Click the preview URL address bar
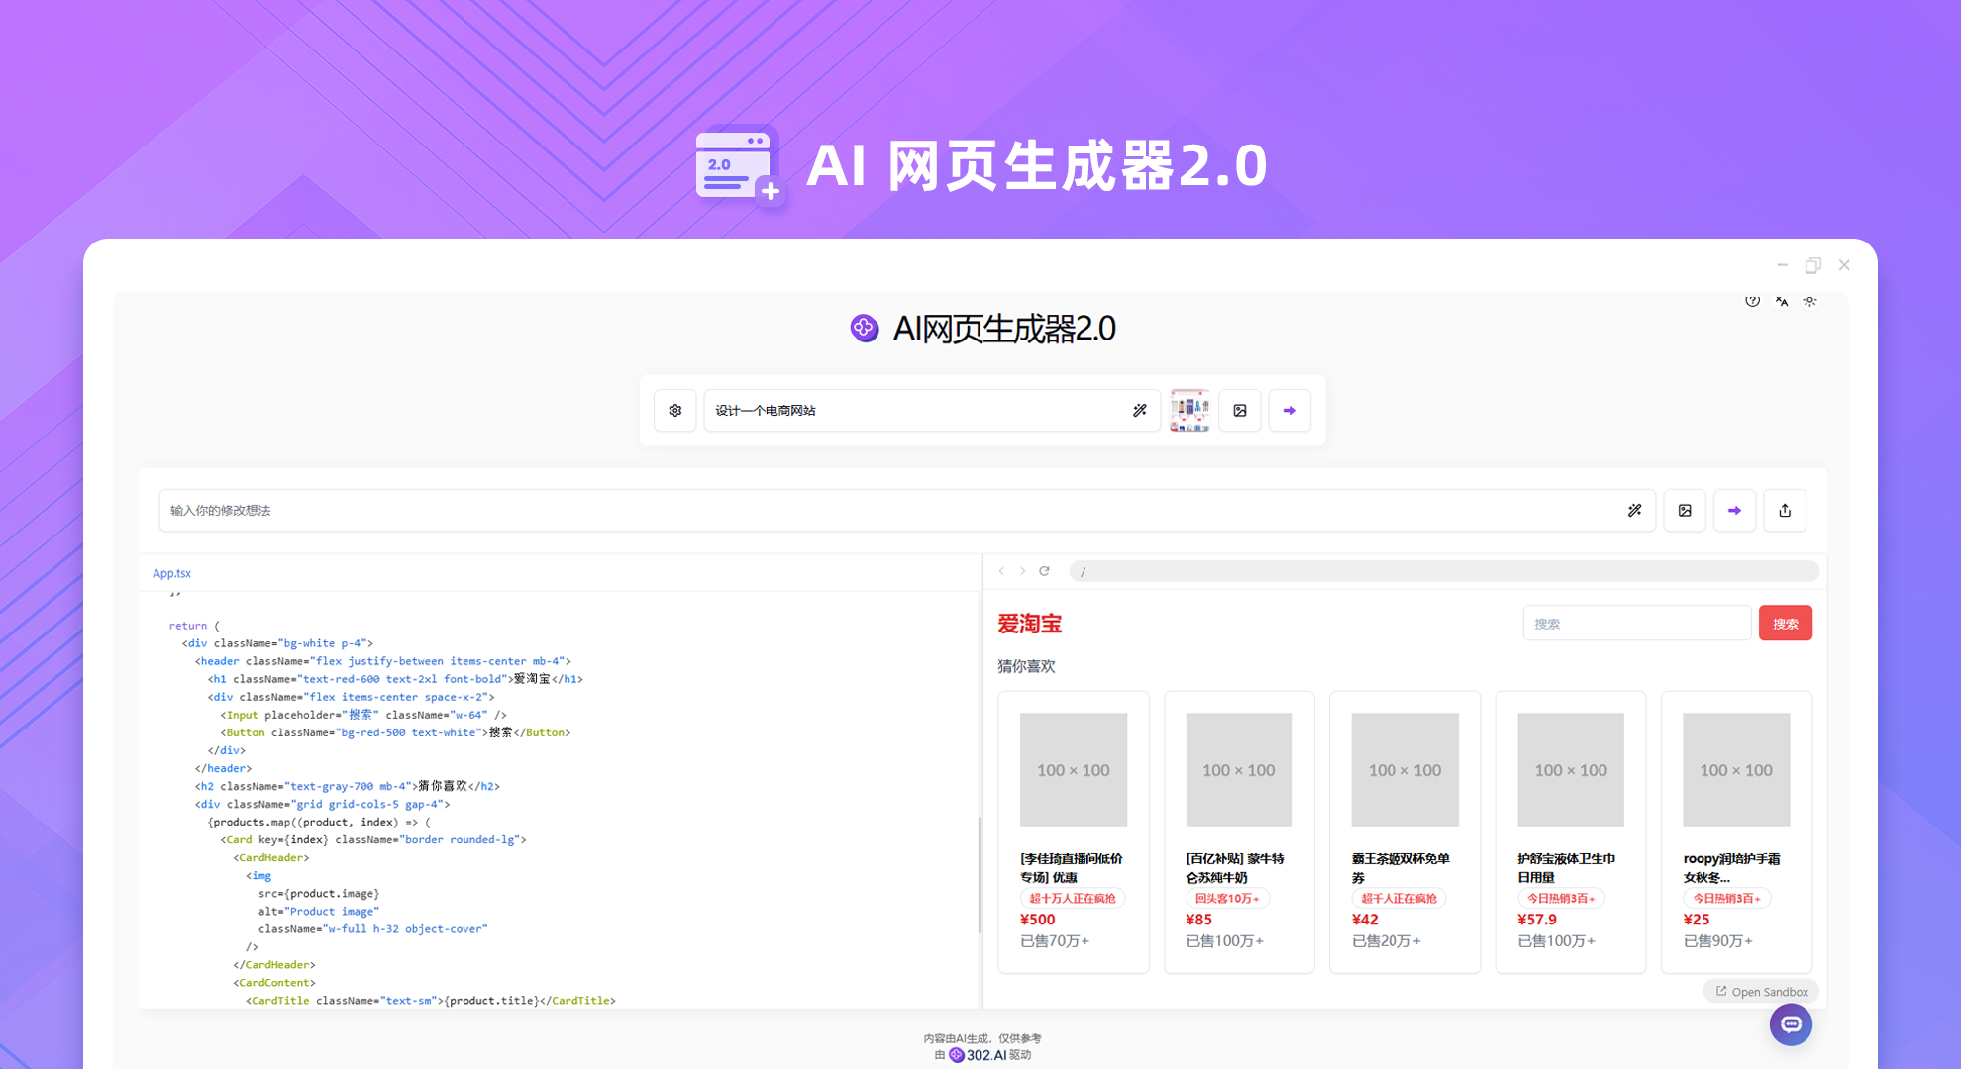This screenshot has width=1961, height=1069. coord(1444,571)
